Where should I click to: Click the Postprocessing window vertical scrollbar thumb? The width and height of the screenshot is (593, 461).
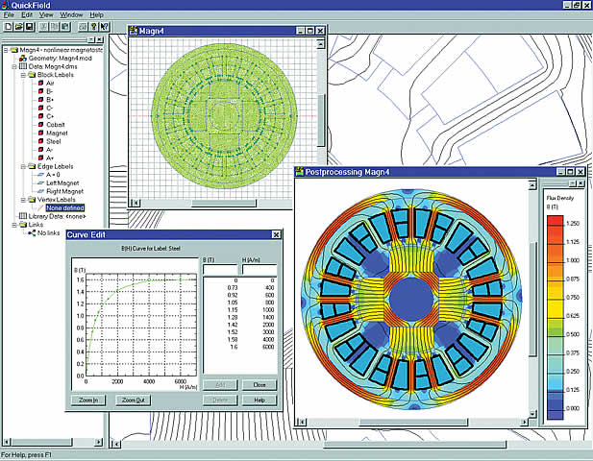pyautogui.click(x=532, y=298)
